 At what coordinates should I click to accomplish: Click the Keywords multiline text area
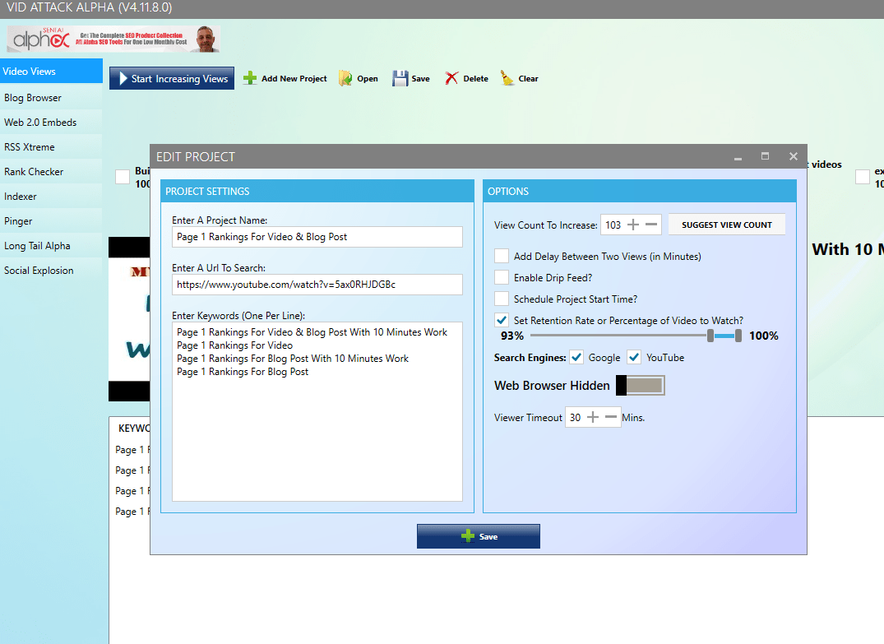(x=317, y=412)
